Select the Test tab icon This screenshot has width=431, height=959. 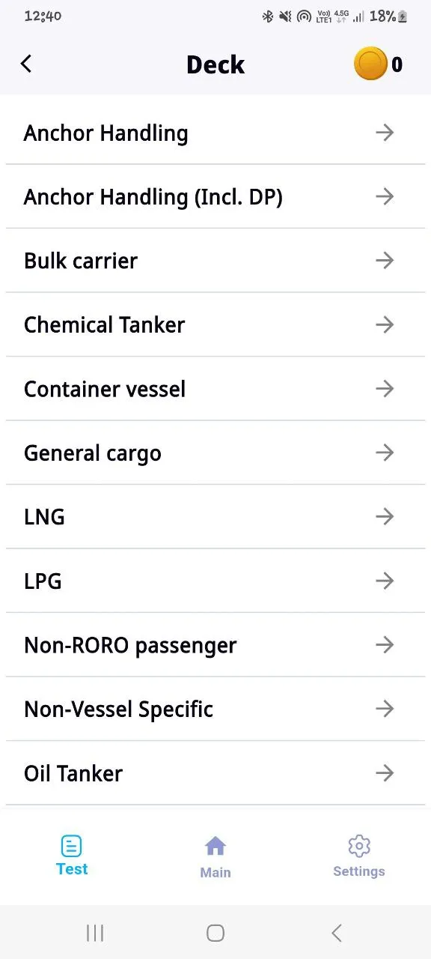click(x=72, y=847)
